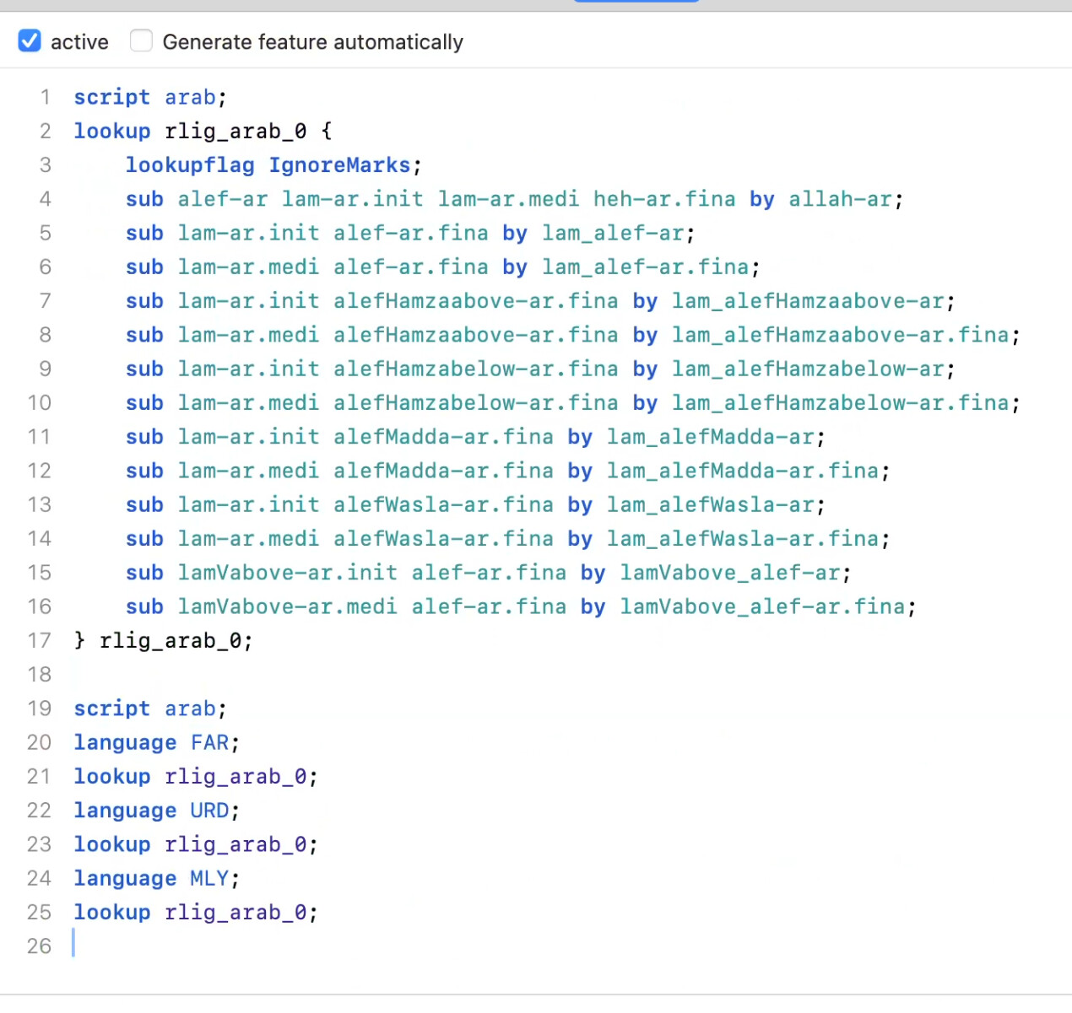
Task: Enable Generate feature automatically checkbox
Action: pos(141,40)
